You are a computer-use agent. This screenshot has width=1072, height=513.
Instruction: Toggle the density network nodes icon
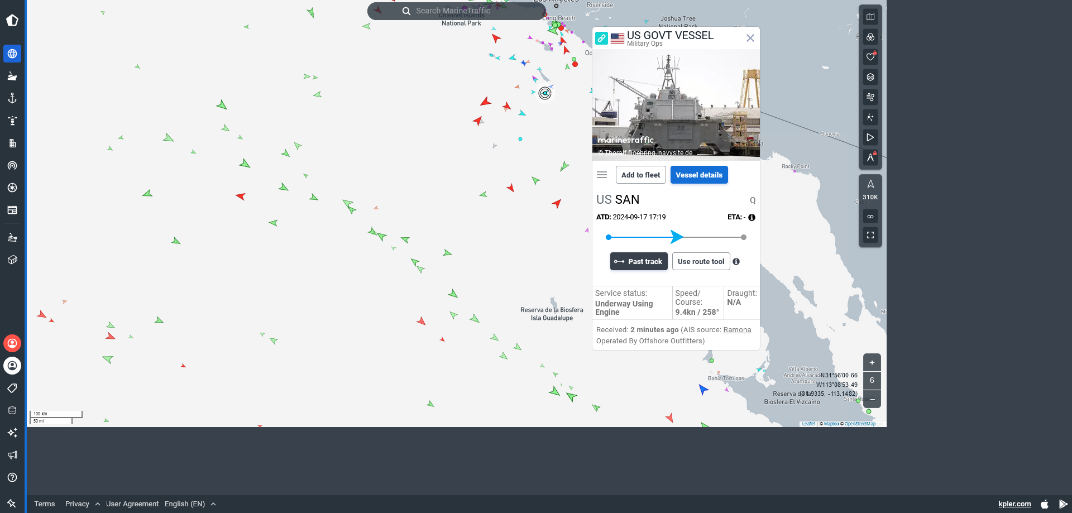[x=870, y=117]
